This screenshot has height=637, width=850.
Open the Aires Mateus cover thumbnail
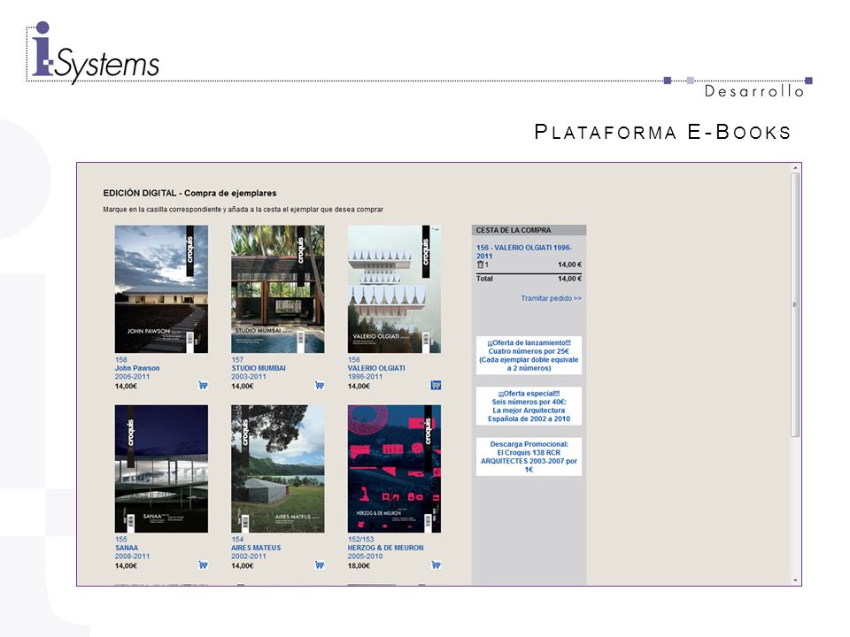pos(277,469)
